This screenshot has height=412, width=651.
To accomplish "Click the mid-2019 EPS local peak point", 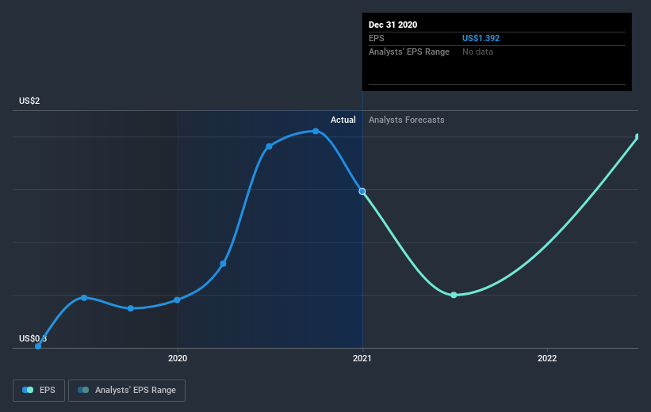I will [84, 298].
